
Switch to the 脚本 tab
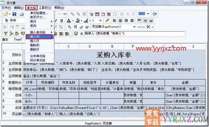coord(5,40)
